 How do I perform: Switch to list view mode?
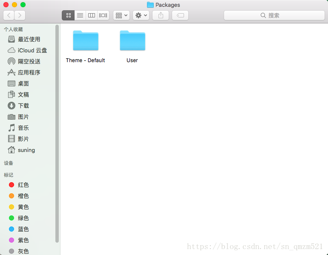(80, 15)
